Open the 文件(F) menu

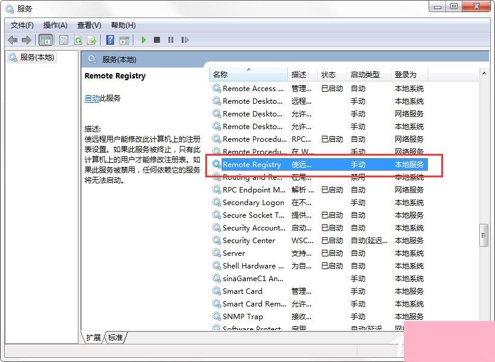[x=22, y=25]
